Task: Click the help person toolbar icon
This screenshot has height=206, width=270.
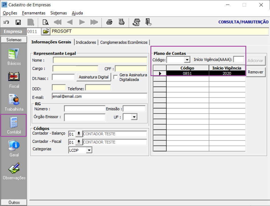Action: (x=136, y=22)
